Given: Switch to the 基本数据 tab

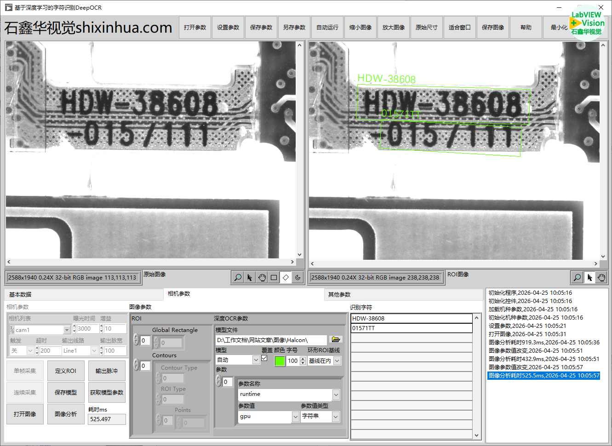Looking at the screenshot, I should click(20, 295).
